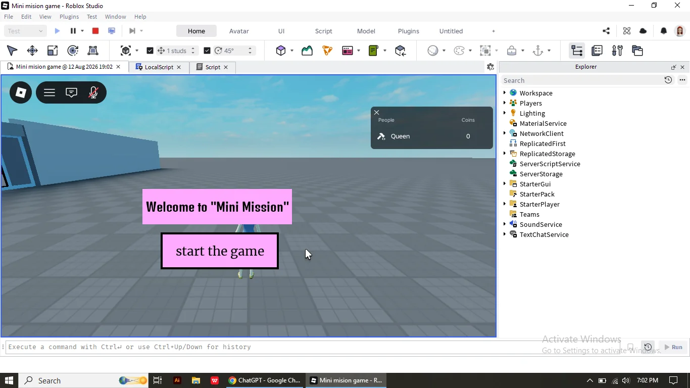Switch between client and server view

[112, 31]
